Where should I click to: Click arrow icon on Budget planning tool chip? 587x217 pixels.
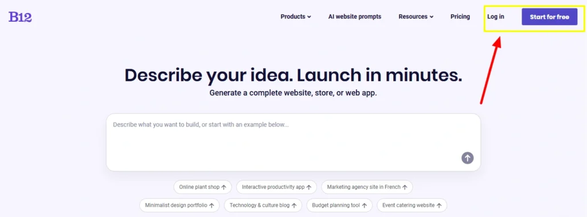[x=364, y=206]
